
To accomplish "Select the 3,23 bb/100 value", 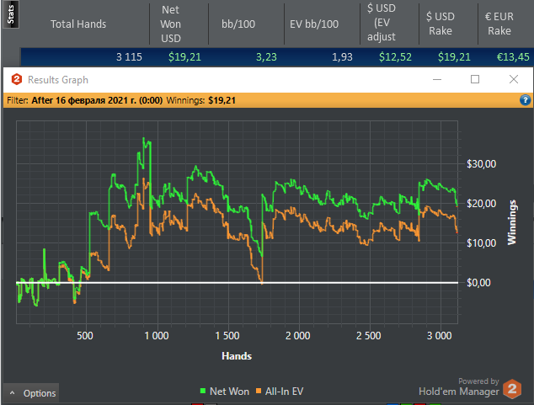I will [x=266, y=57].
